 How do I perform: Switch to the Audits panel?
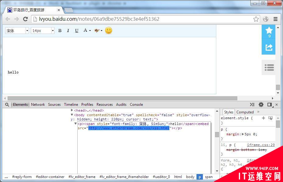121,105
